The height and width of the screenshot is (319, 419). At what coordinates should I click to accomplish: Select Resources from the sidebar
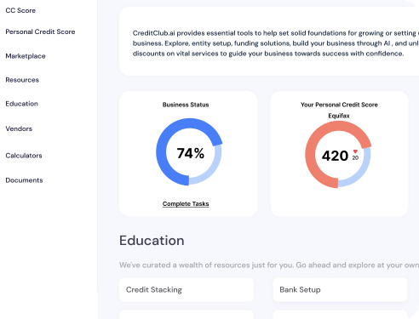(22, 80)
